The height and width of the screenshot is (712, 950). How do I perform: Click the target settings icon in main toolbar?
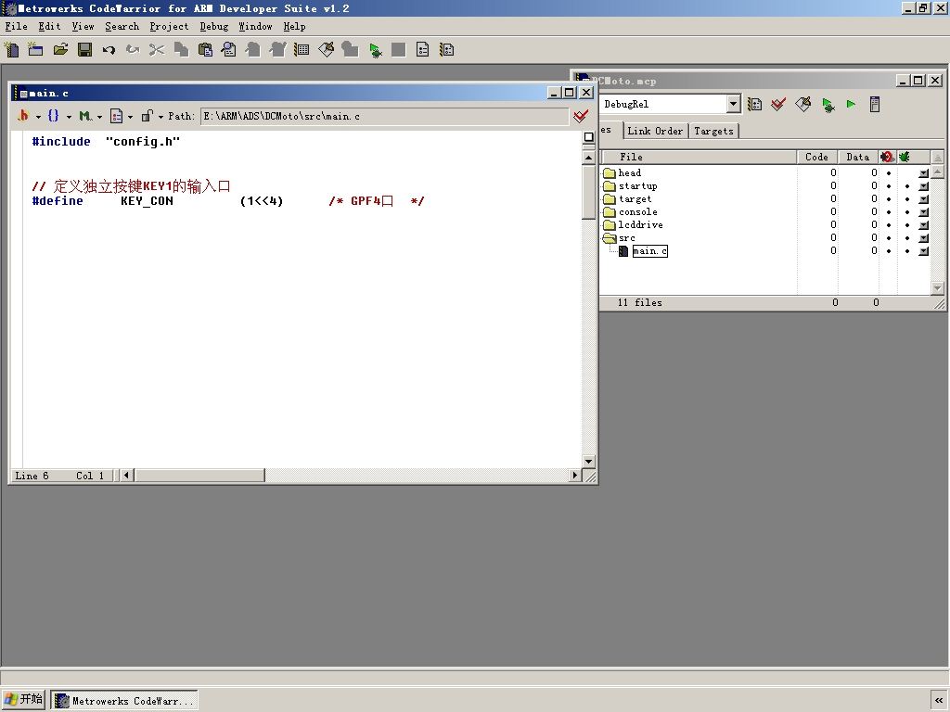[x=447, y=50]
